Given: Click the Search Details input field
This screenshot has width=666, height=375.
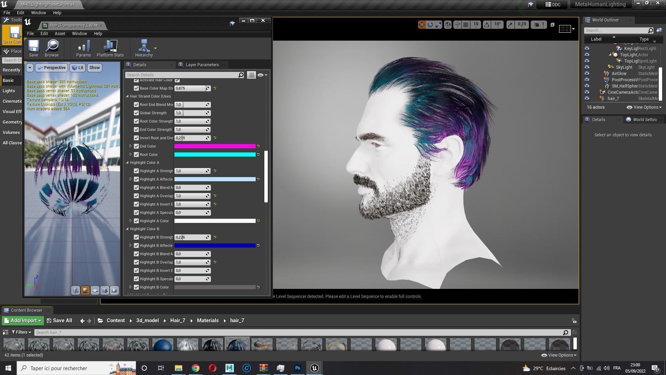Looking at the screenshot, I should click(x=181, y=75).
